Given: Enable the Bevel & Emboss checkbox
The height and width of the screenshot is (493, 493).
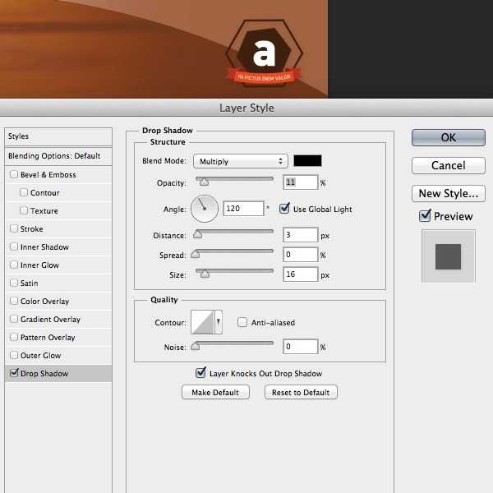Looking at the screenshot, I should click(x=14, y=175).
